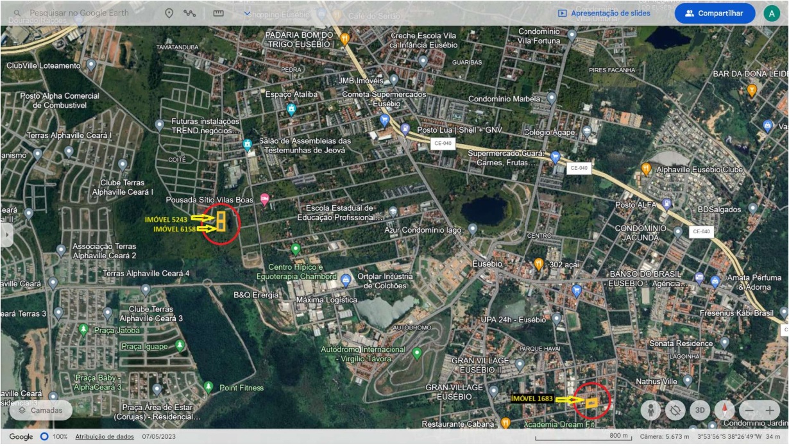Click the Praça Iguape park pin

(180, 346)
